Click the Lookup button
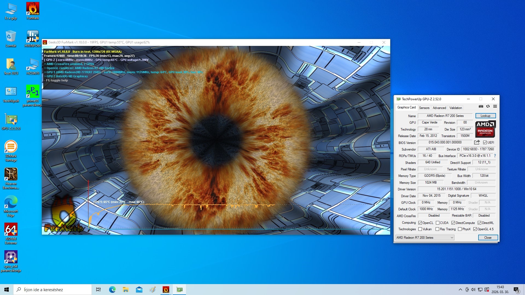This screenshot has width=525, height=295. click(485, 116)
